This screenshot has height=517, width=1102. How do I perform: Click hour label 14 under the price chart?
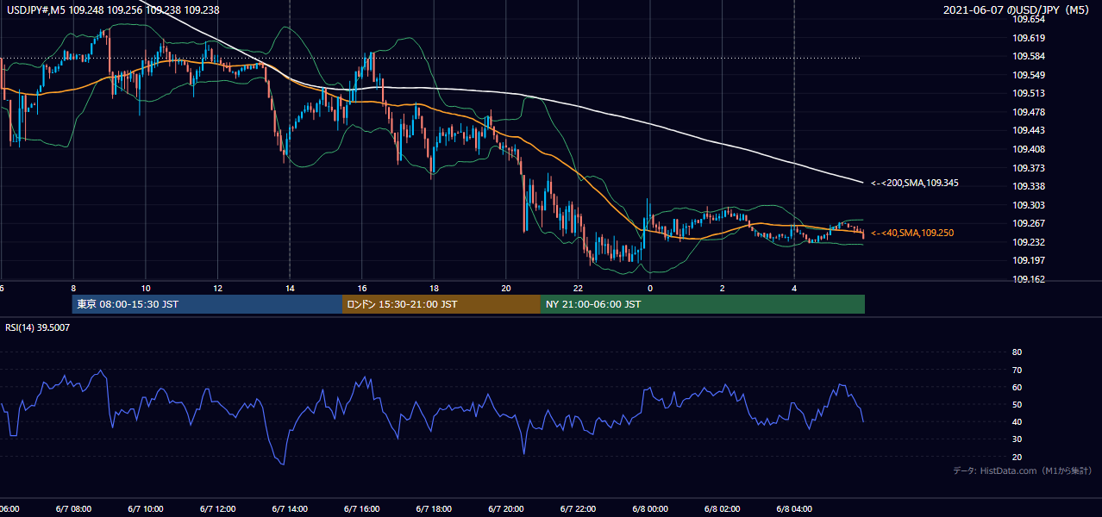[x=290, y=288]
